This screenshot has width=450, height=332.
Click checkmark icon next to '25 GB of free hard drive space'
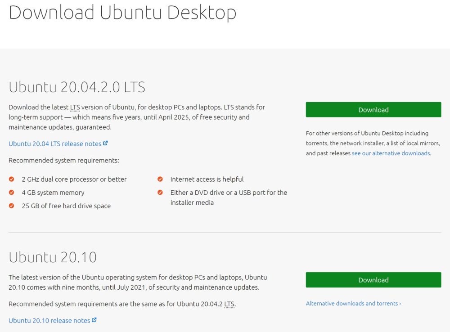point(12,206)
